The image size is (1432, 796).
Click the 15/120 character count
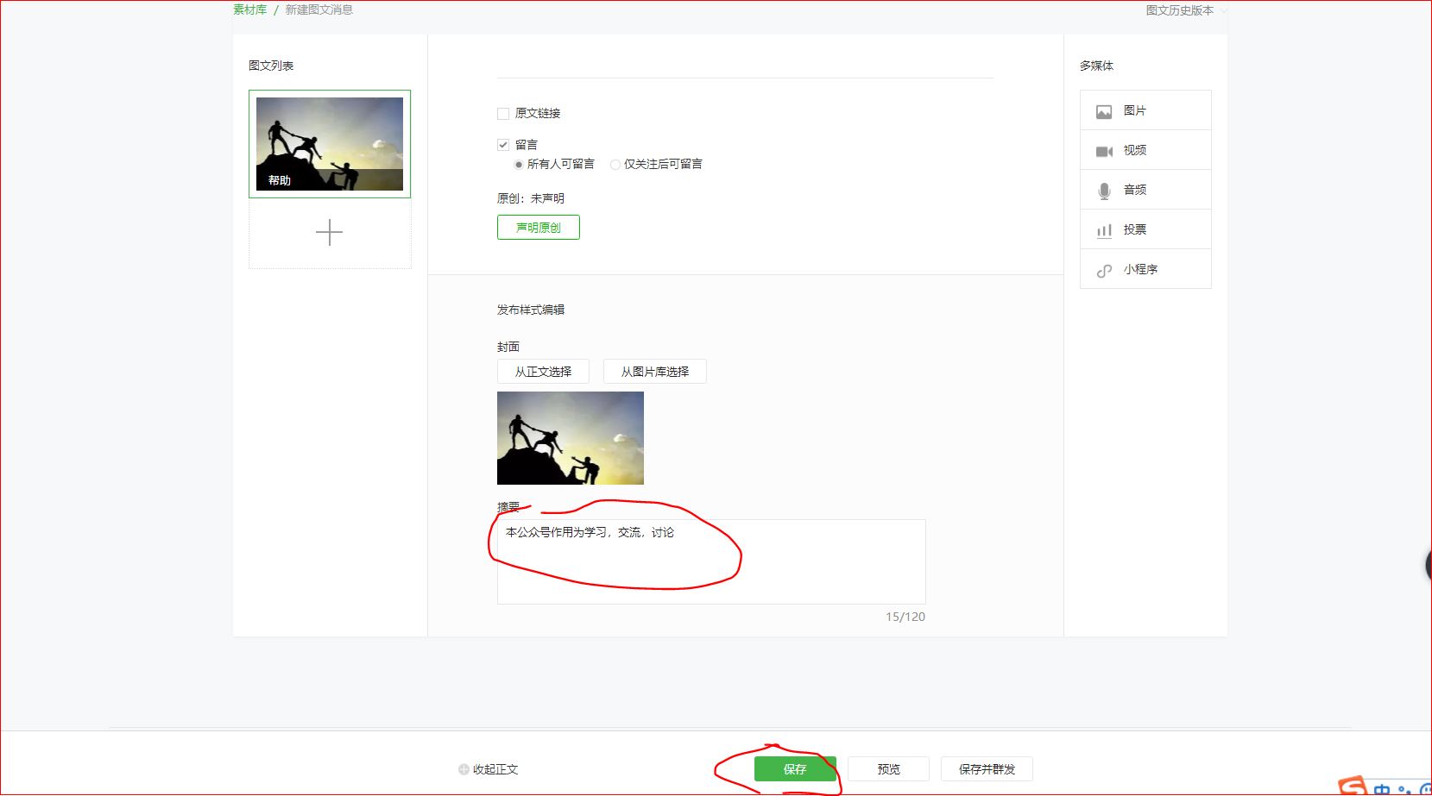coord(905,617)
